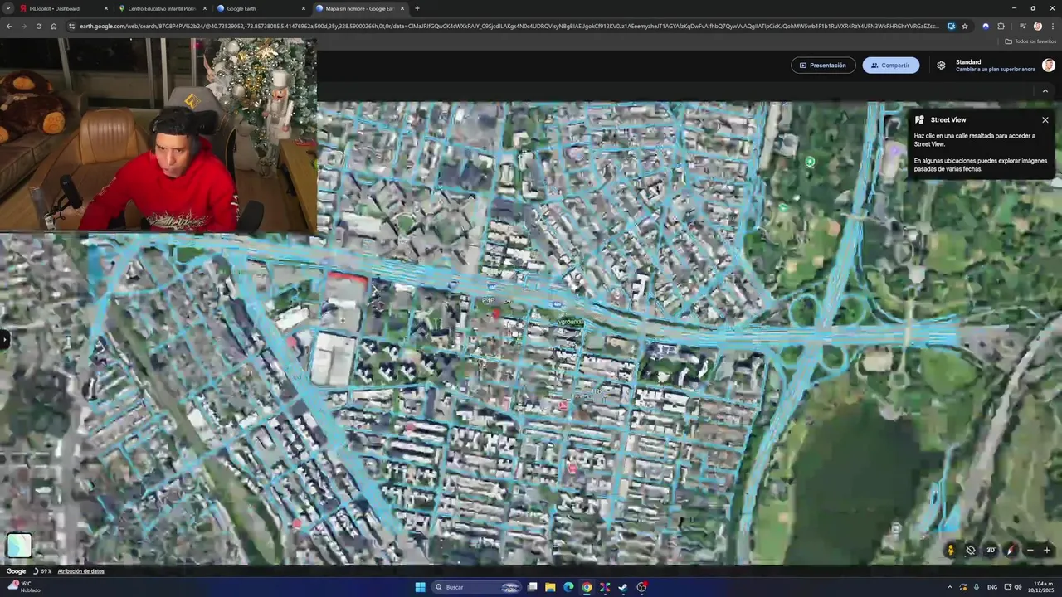Close the IRLToolkit Dashboard tab
This screenshot has width=1062, height=597.
(105, 8)
